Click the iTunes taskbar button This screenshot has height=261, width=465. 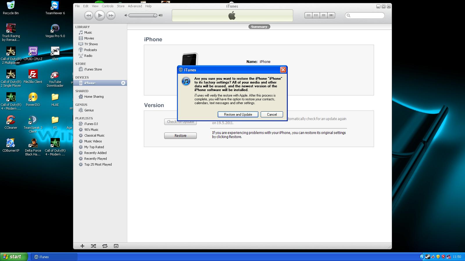54,257
